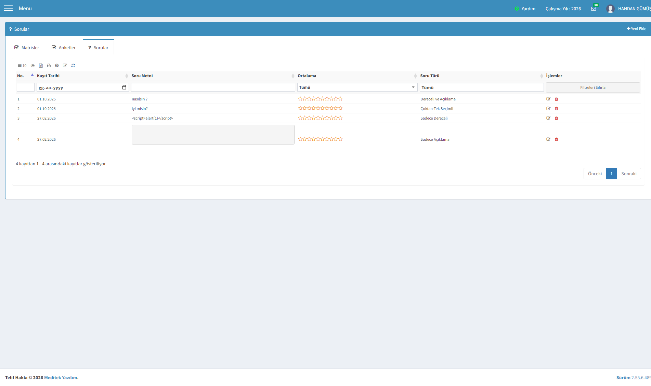
Task: Open the hamburger Menü icon
Action: 9,8
